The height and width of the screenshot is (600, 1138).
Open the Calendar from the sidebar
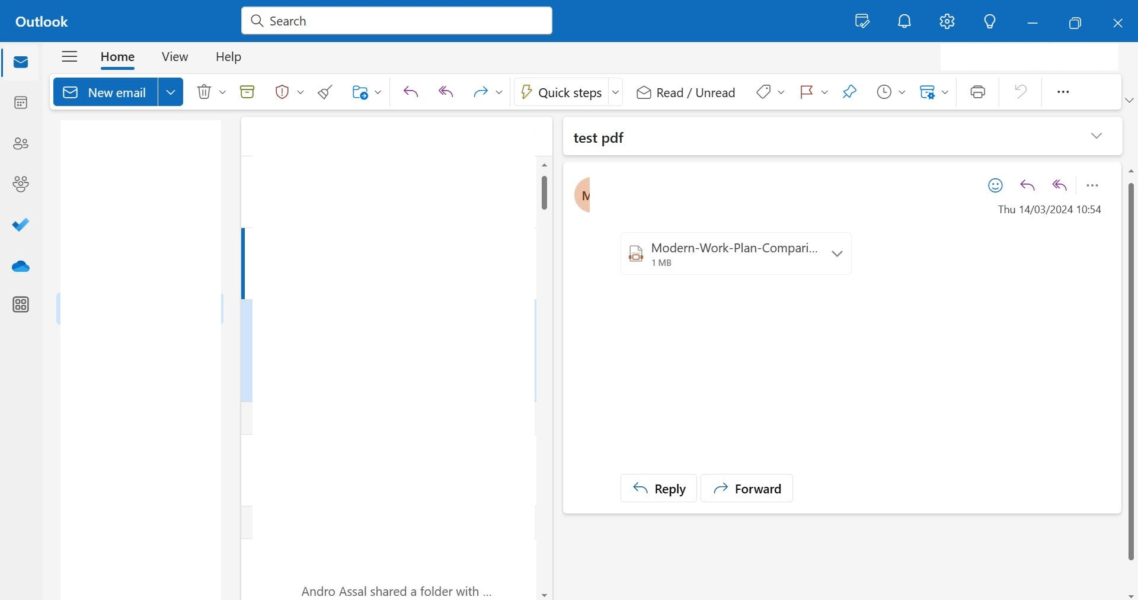[x=20, y=102]
